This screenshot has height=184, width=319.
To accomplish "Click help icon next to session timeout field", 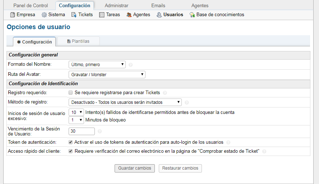I will pyautogui.click(x=100, y=132).
